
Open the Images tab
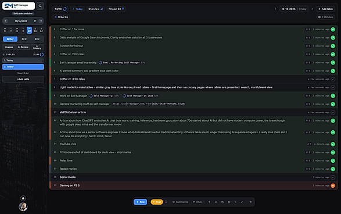coord(9,47)
